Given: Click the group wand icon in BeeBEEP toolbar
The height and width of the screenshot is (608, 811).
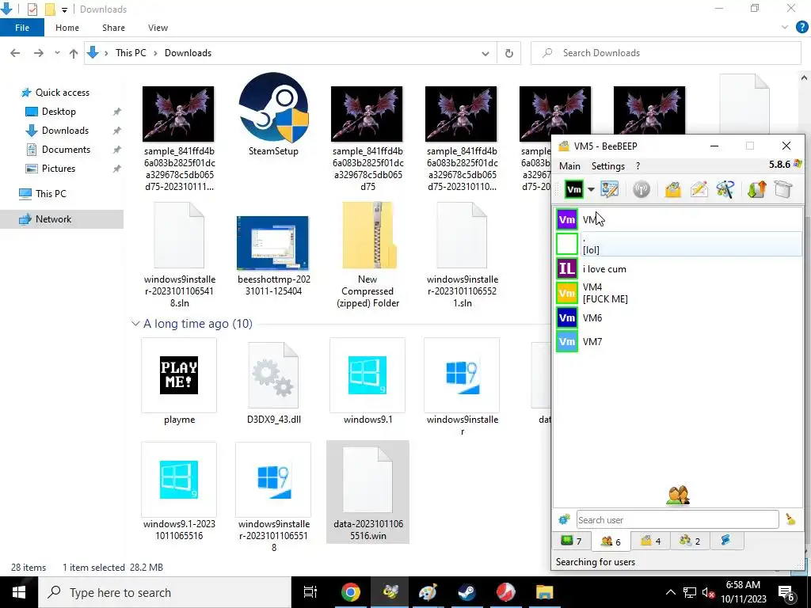Looking at the screenshot, I should tap(725, 190).
